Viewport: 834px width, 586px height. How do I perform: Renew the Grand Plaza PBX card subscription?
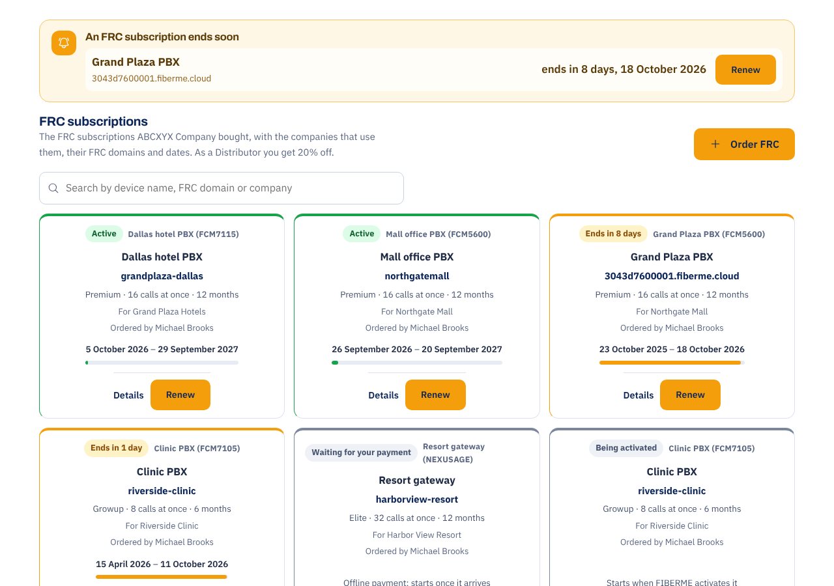690,395
